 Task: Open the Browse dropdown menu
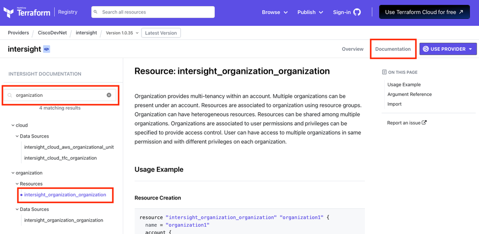pyautogui.click(x=275, y=12)
